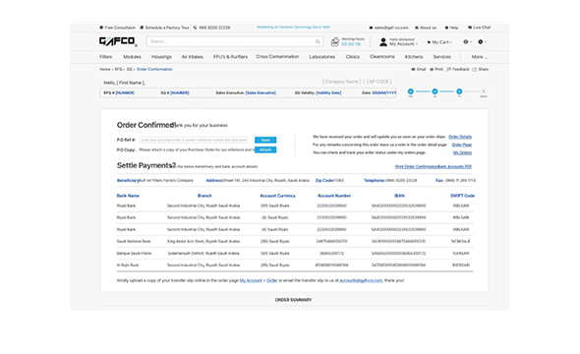Open the My Orders link

click(462, 152)
